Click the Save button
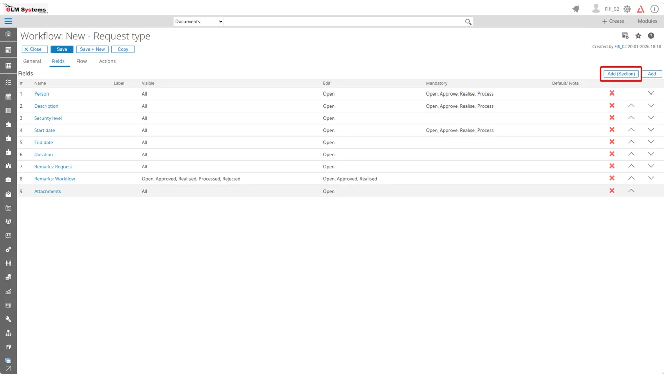 pyautogui.click(x=62, y=49)
